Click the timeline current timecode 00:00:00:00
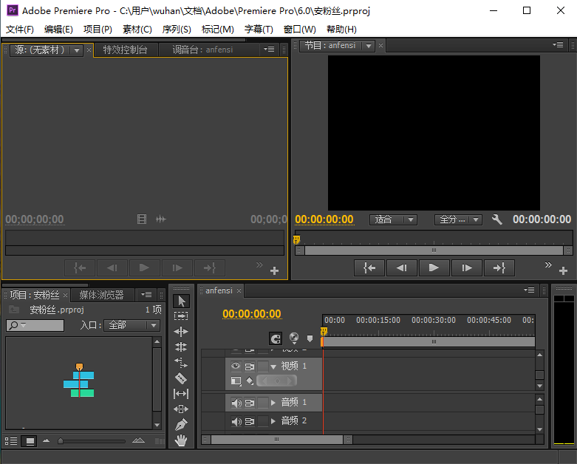This screenshot has width=577, height=464. pyautogui.click(x=252, y=314)
